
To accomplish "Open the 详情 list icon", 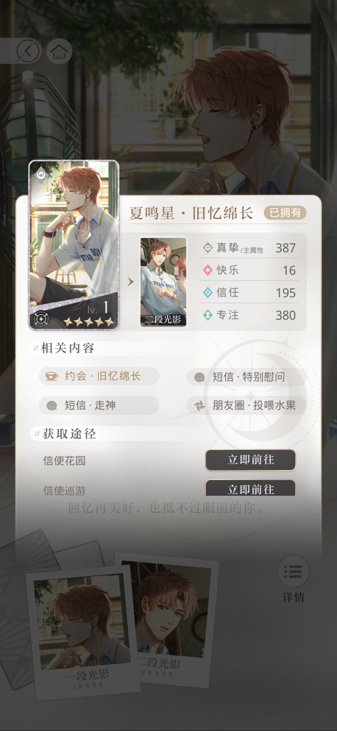I will tap(293, 571).
